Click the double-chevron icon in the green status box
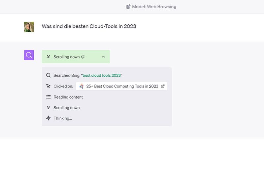The width and height of the screenshot is (264, 175). pos(49,57)
